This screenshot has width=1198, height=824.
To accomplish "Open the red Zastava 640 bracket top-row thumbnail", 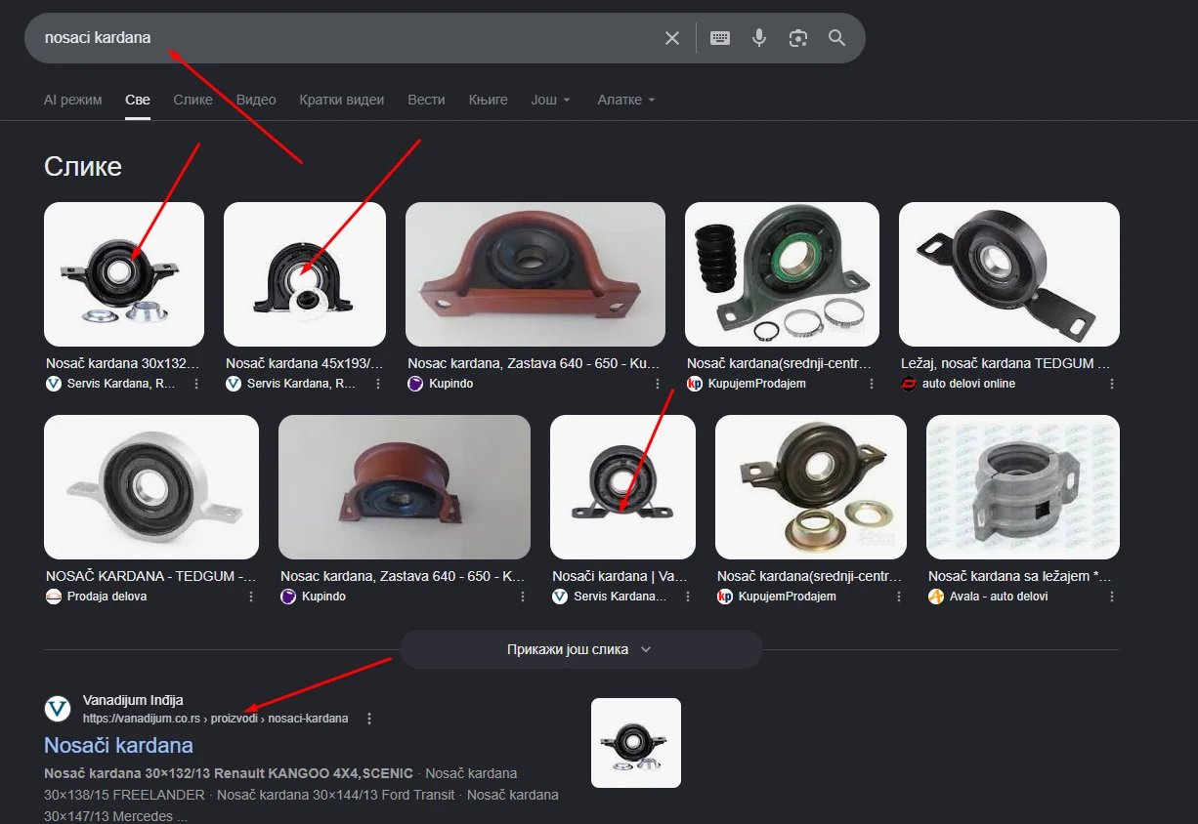I will (x=535, y=274).
